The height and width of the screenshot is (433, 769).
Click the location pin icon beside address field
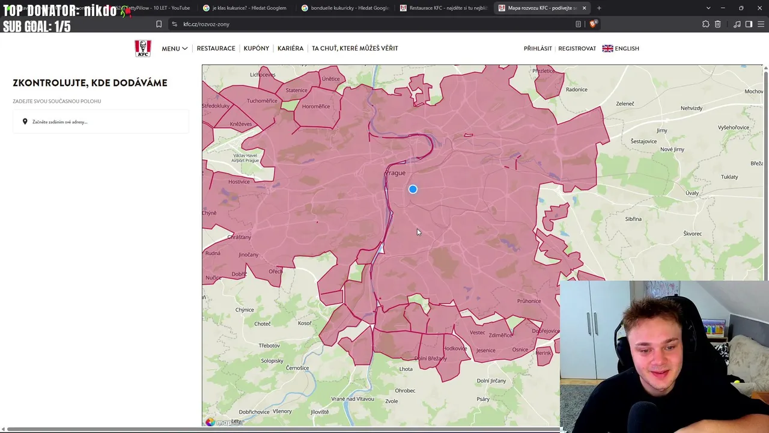pyautogui.click(x=25, y=122)
